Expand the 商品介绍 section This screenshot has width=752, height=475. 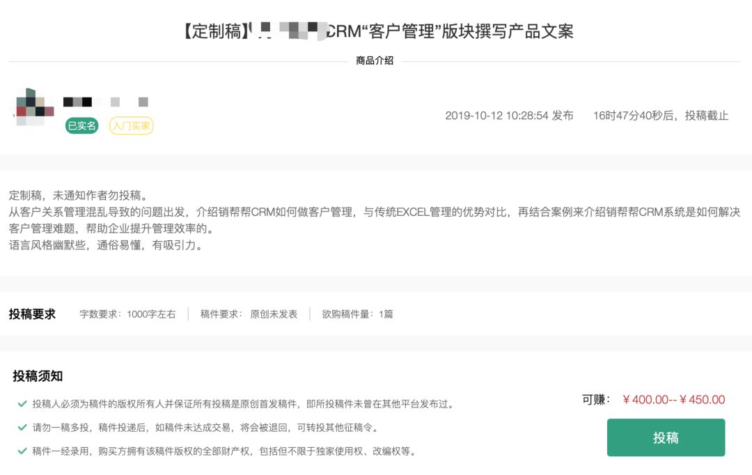376,63
